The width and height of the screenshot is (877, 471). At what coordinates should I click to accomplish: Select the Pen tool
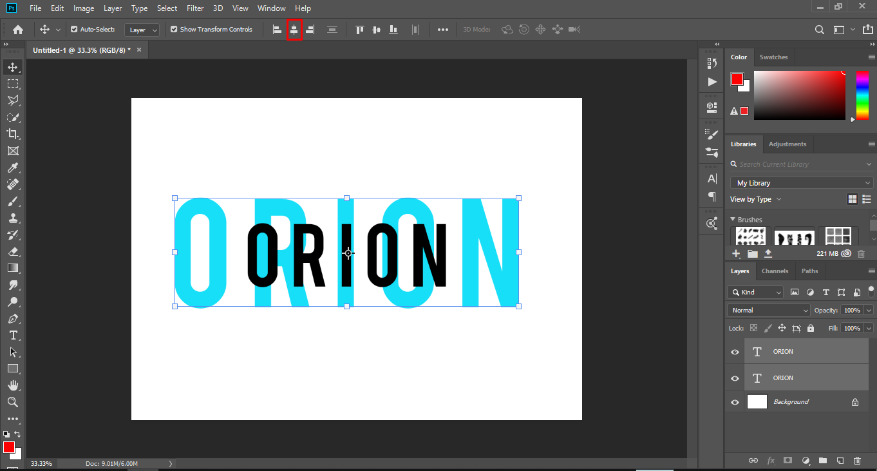(13, 318)
